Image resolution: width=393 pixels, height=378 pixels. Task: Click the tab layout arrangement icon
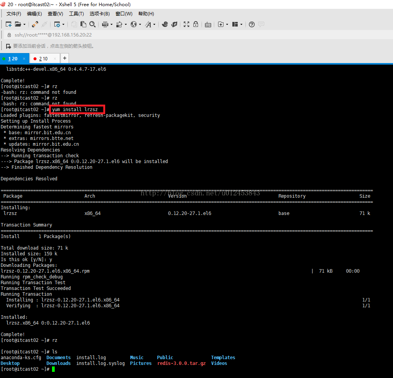point(235,24)
